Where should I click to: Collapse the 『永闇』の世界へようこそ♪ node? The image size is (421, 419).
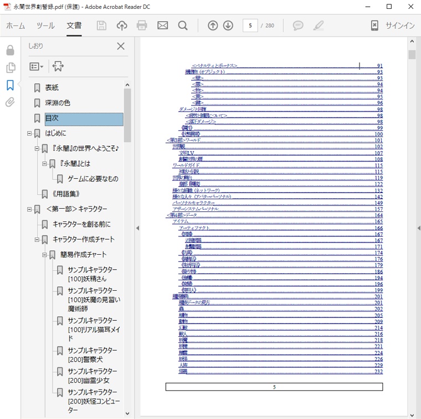[37, 148]
